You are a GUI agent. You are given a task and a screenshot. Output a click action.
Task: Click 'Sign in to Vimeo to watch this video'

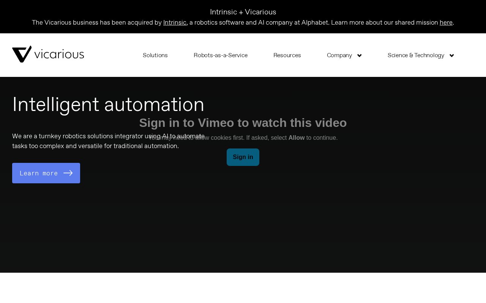pyautogui.click(x=243, y=123)
